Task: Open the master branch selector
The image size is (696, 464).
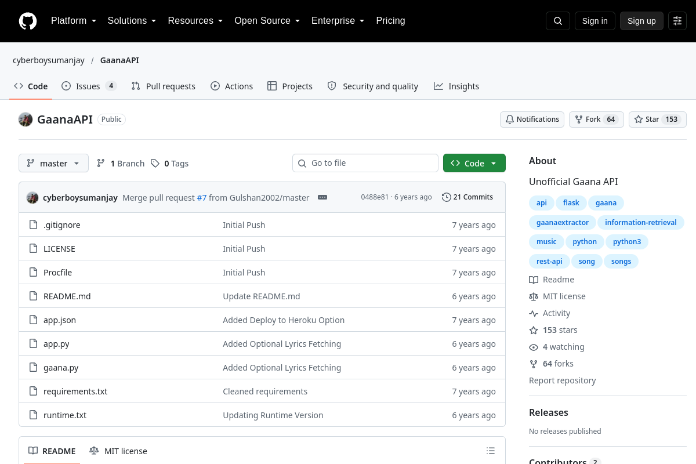Action: (53, 163)
